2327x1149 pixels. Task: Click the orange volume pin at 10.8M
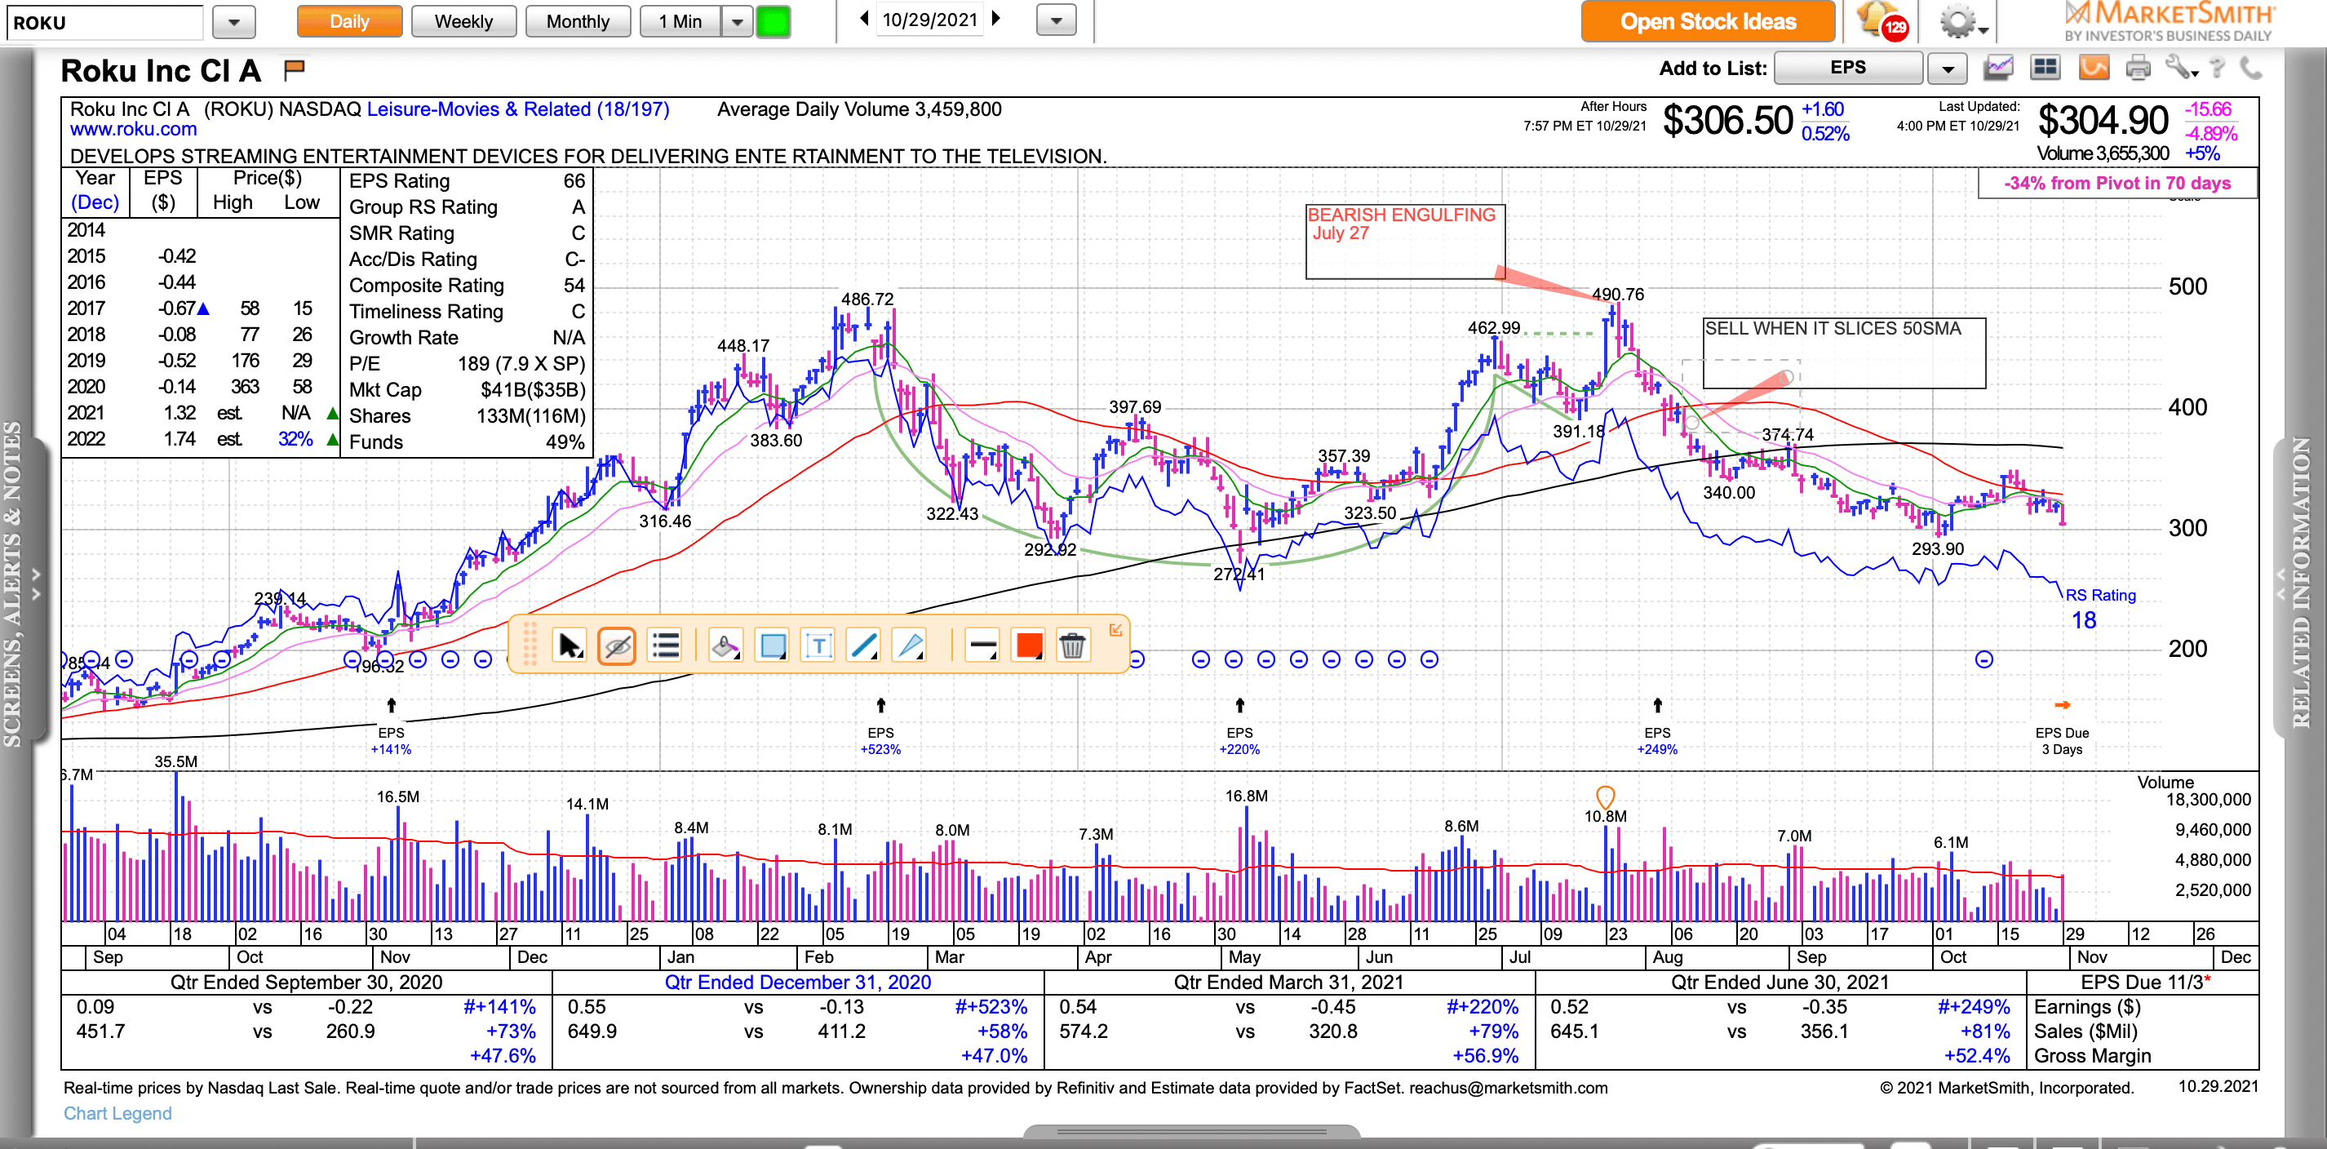point(1605,796)
